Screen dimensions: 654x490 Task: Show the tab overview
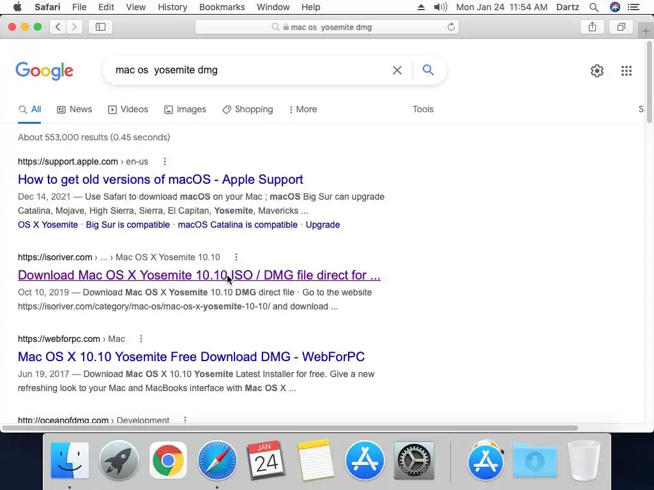click(621, 27)
